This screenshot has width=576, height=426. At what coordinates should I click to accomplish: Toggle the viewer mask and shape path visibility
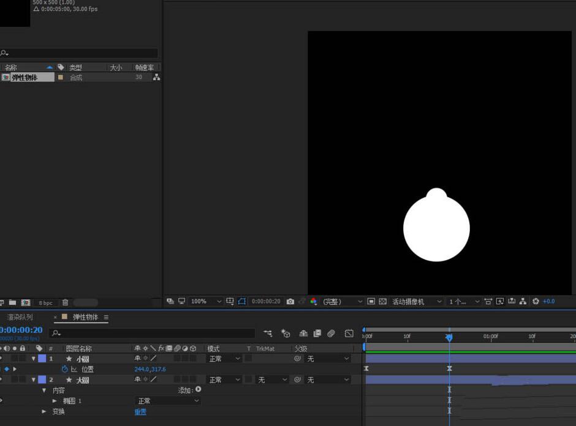[x=241, y=302]
